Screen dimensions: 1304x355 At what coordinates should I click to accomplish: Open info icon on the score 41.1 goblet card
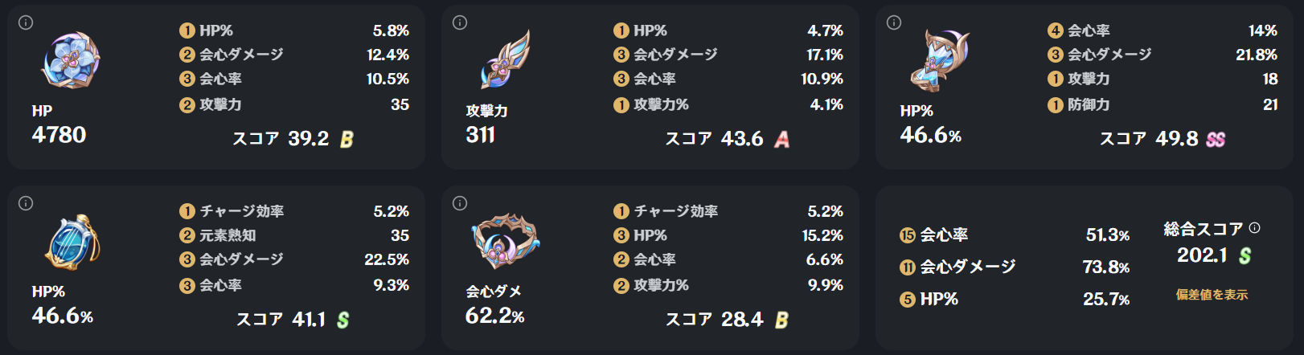(x=26, y=203)
